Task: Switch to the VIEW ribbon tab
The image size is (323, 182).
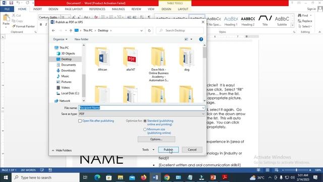Action: (151, 9)
